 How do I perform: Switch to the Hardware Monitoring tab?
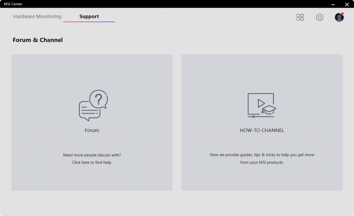click(x=37, y=17)
